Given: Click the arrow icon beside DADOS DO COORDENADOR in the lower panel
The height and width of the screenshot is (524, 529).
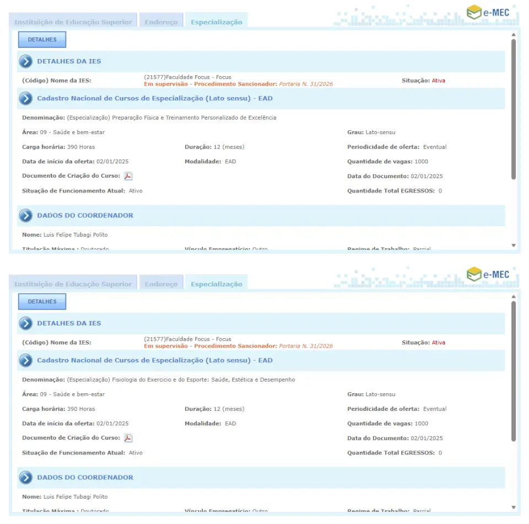Looking at the screenshot, I should pos(25,478).
